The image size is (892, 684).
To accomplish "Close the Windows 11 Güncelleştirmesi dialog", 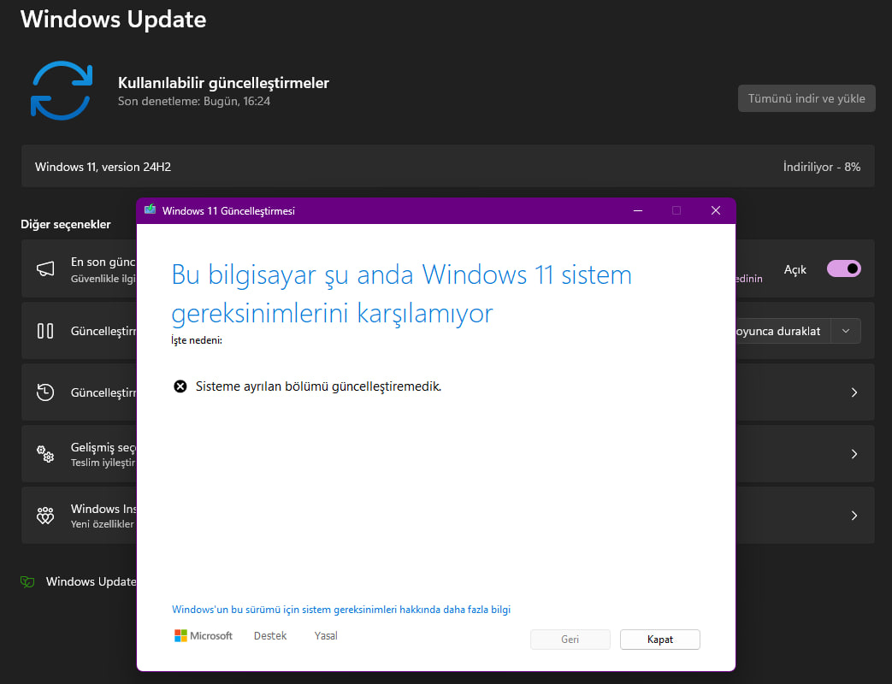I will [716, 210].
